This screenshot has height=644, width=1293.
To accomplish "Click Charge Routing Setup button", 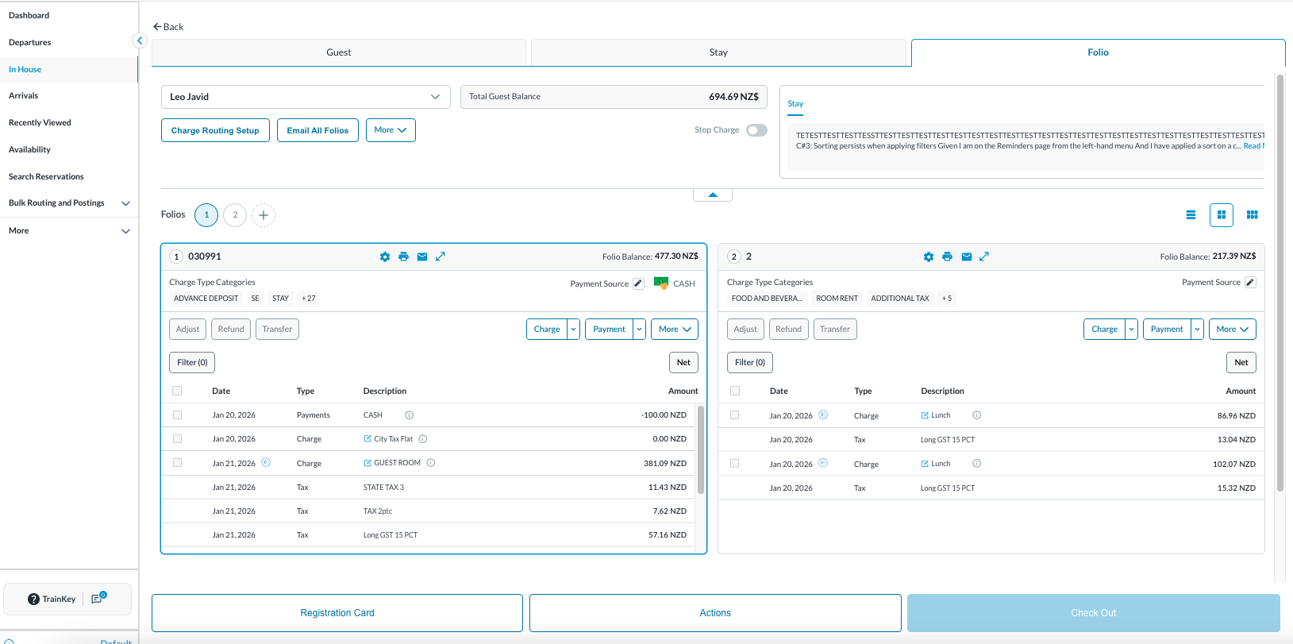I will click(215, 130).
